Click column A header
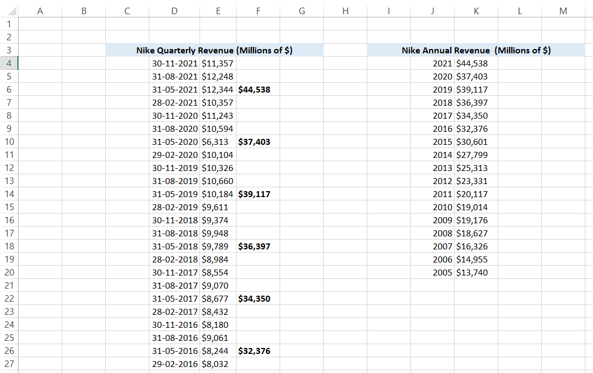Image resolution: width=593 pixels, height=373 pixels. tap(40, 11)
